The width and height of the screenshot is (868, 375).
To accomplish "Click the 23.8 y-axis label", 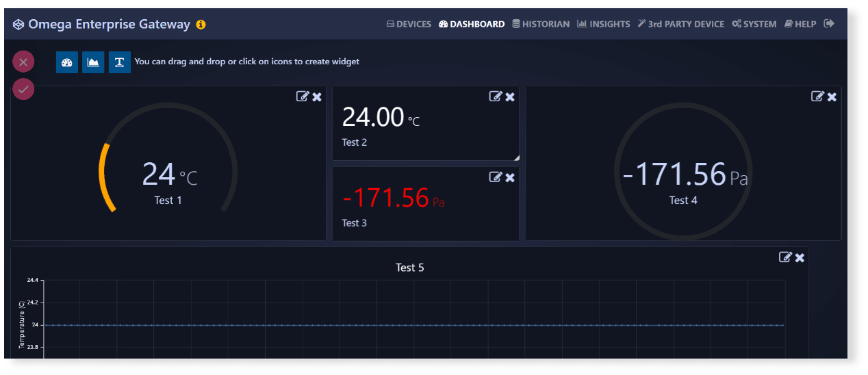I will click(x=34, y=348).
